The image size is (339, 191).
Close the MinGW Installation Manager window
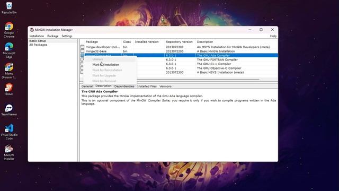272,30
